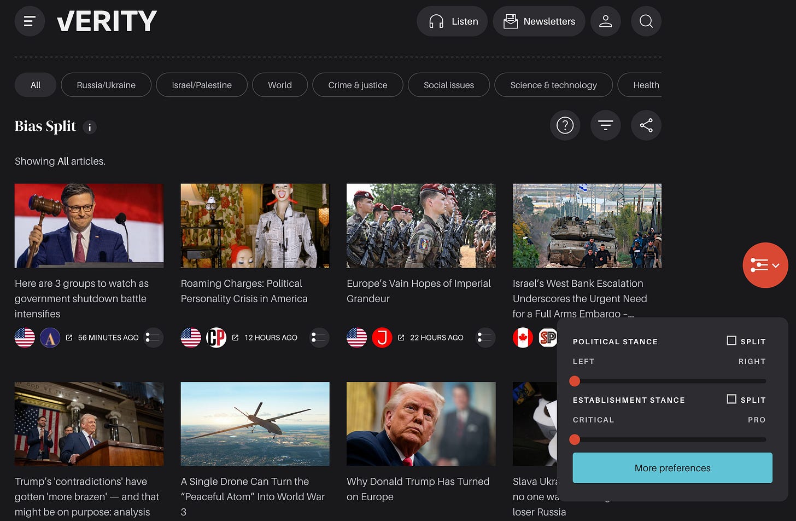Click the Establishment Stance slider handle
Screen dimensions: 796x521
coord(575,439)
